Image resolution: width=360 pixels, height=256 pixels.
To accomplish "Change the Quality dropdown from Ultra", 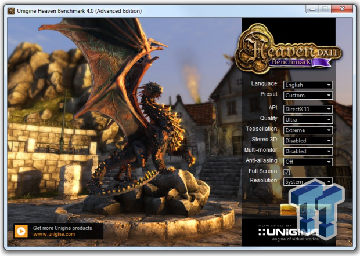I will coord(308,120).
